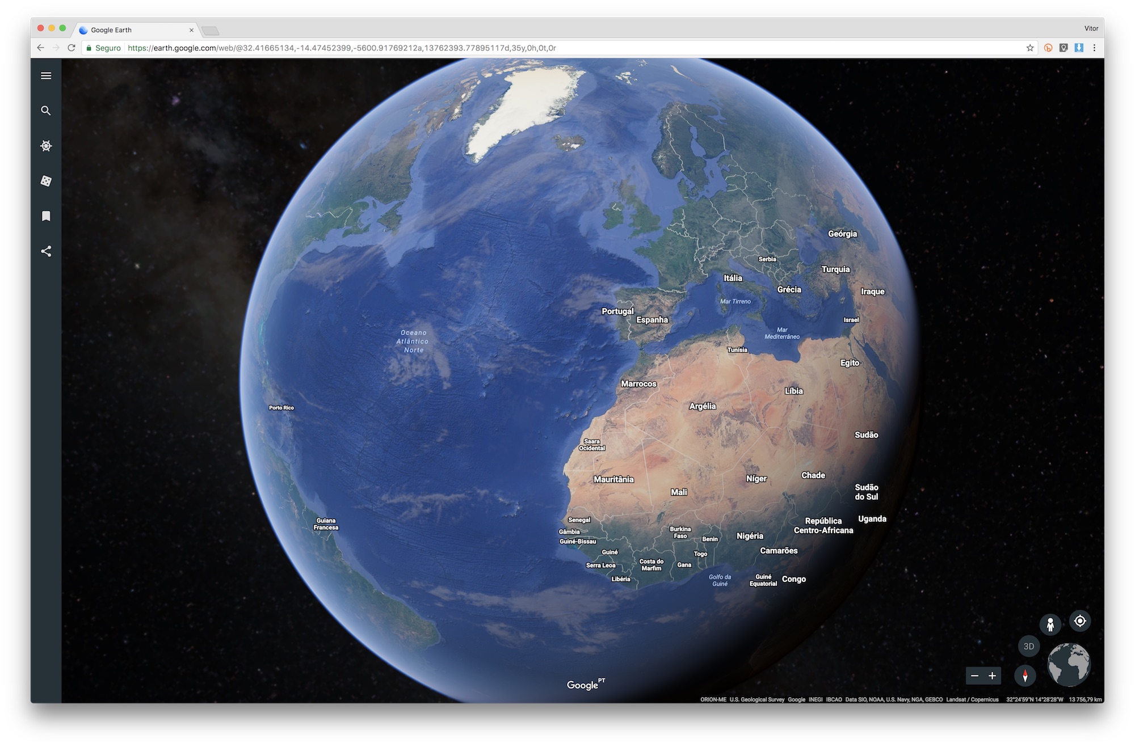Click the Iraque country label

873,292
